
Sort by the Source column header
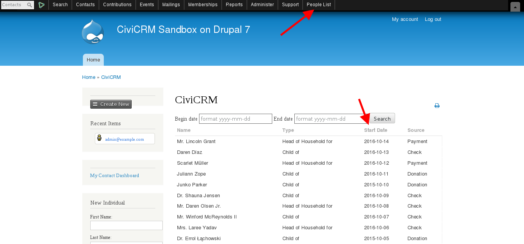click(416, 130)
